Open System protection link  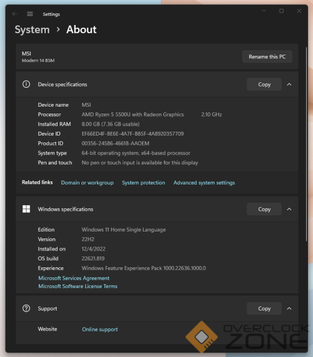[x=143, y=183]
